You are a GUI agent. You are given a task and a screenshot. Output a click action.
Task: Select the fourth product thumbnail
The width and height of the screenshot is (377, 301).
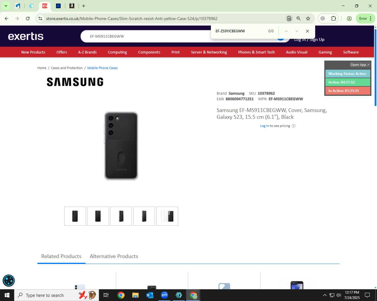[x=144, y=216]
